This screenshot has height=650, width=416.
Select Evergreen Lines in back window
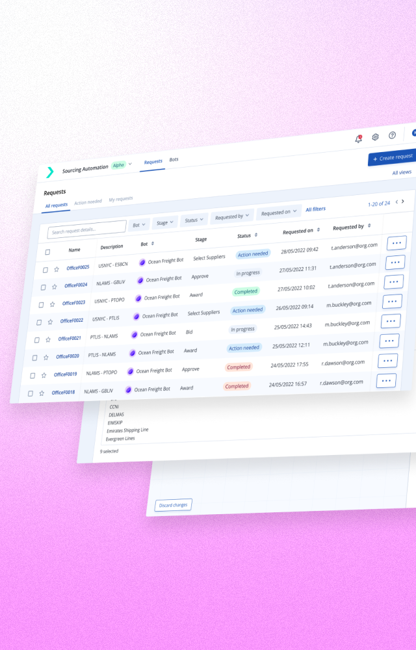coord(120,439)
